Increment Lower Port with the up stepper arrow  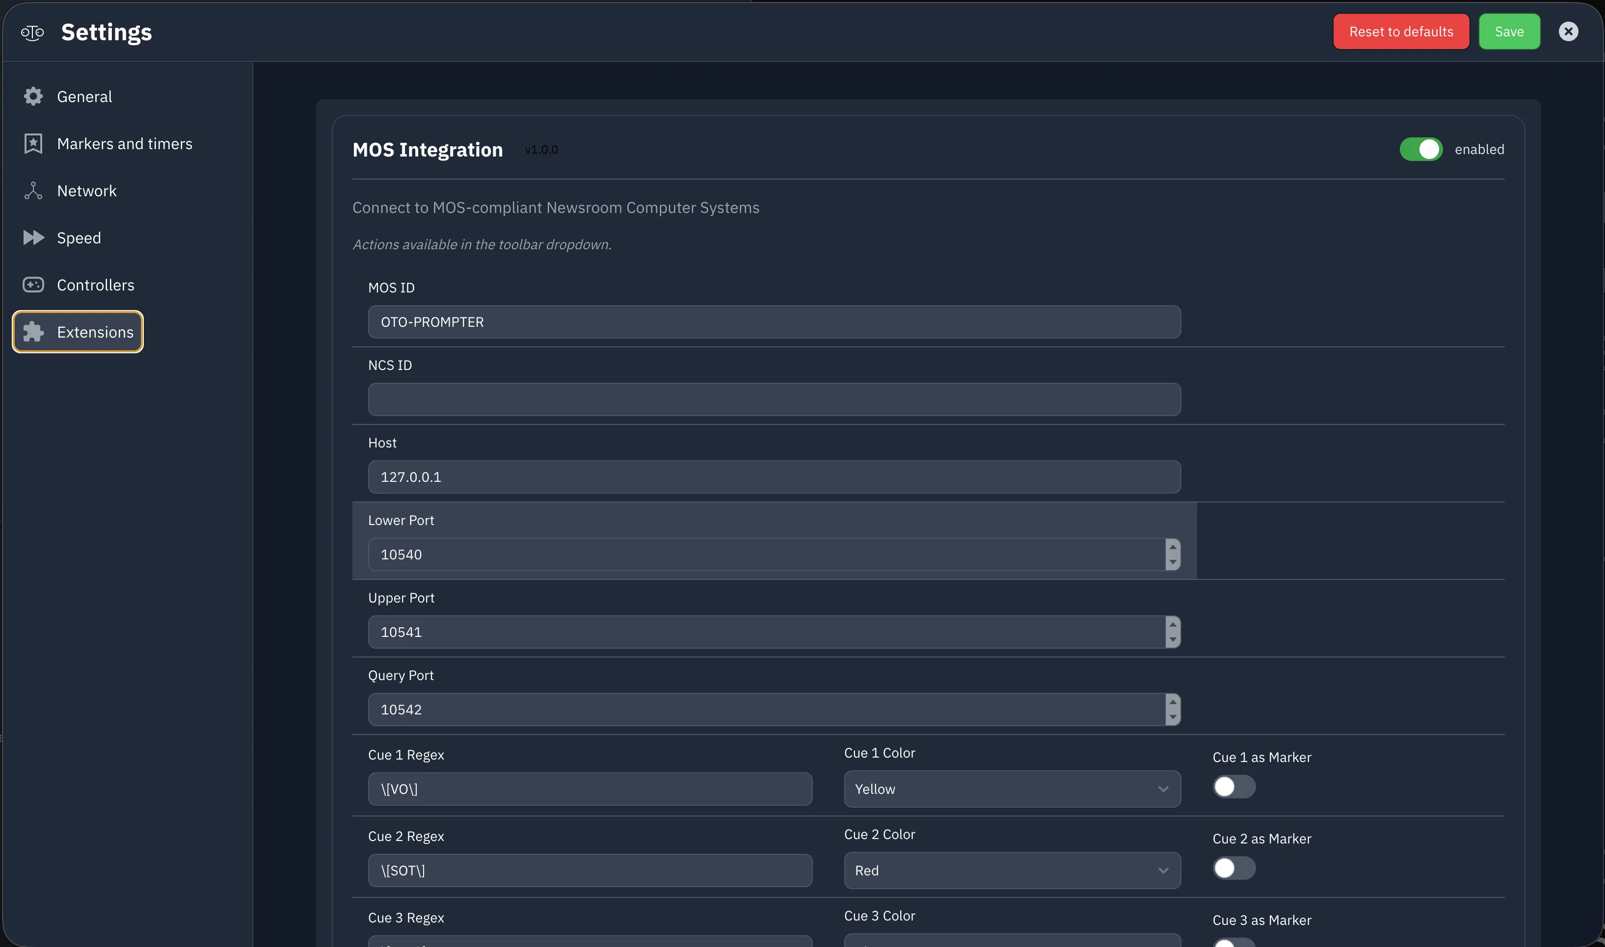coord(1172,548)
